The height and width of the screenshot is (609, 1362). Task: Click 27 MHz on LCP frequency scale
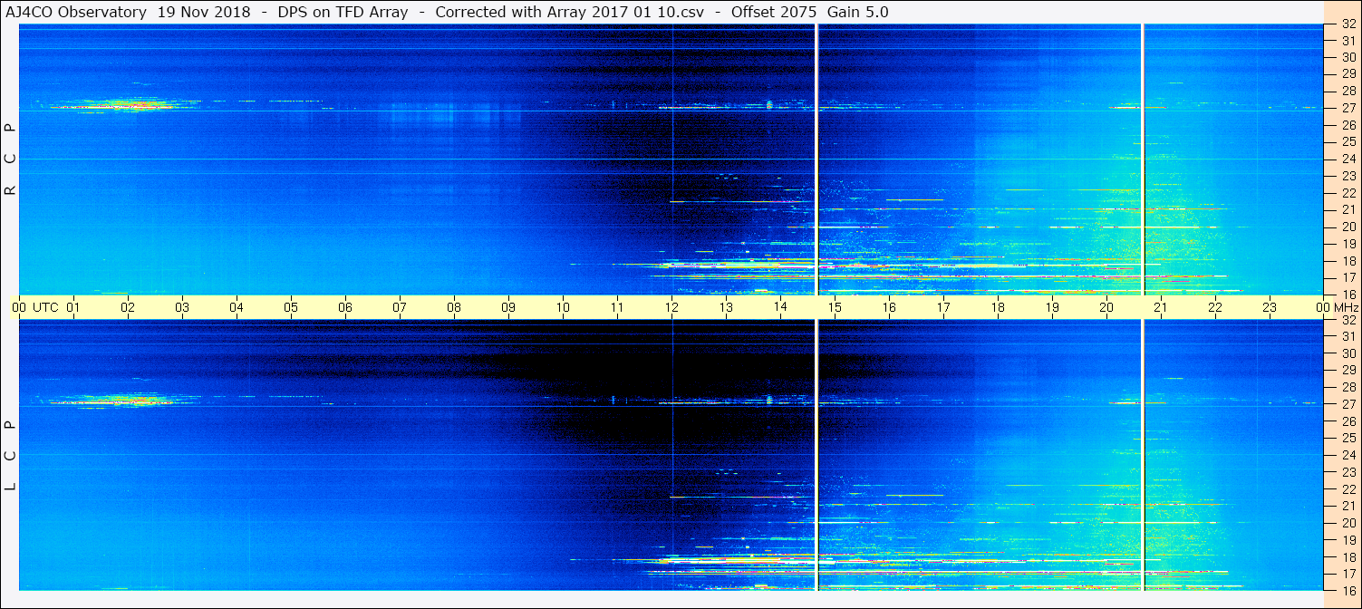click(x=1348, y=404)
